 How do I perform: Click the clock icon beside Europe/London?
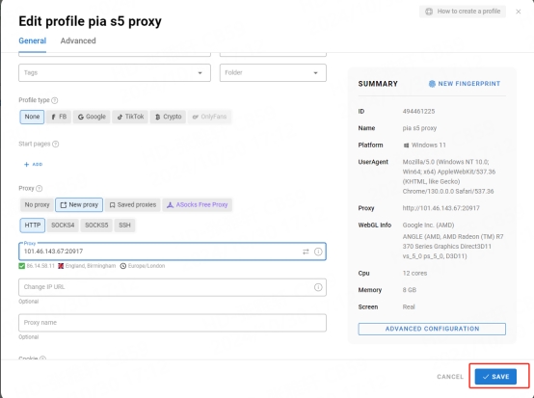coord(123,266)
